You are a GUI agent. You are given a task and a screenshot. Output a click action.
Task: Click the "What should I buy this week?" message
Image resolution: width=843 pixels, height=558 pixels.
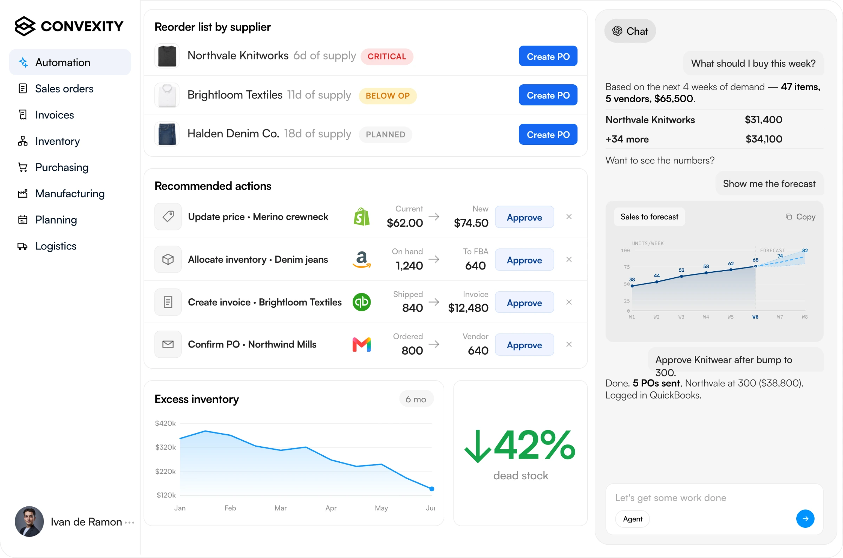[753, 63]
